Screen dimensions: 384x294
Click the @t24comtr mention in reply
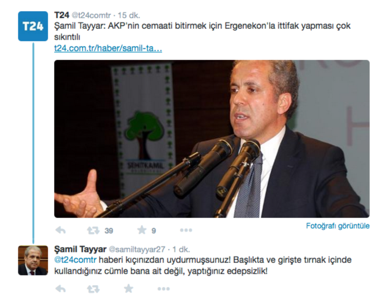pyautogui.click(x=76, y=260)
